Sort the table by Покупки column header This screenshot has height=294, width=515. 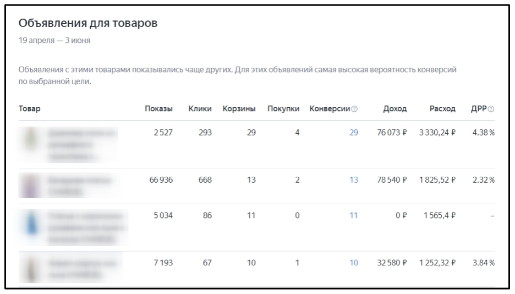click(283, 108)
